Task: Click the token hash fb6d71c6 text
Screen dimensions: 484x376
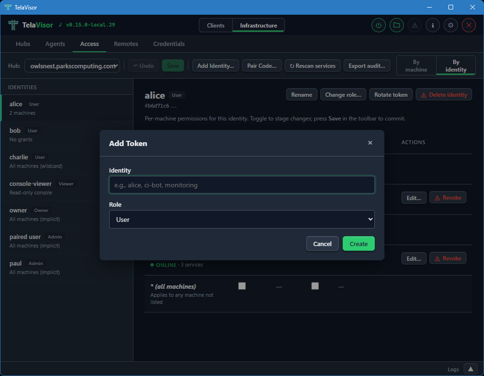Action: pyautogui.click(x=160, y=106)
